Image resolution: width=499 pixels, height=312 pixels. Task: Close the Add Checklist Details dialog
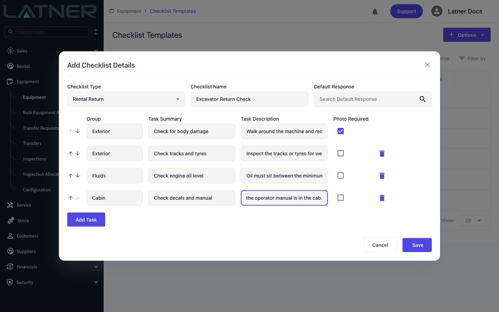click(428, 65)
